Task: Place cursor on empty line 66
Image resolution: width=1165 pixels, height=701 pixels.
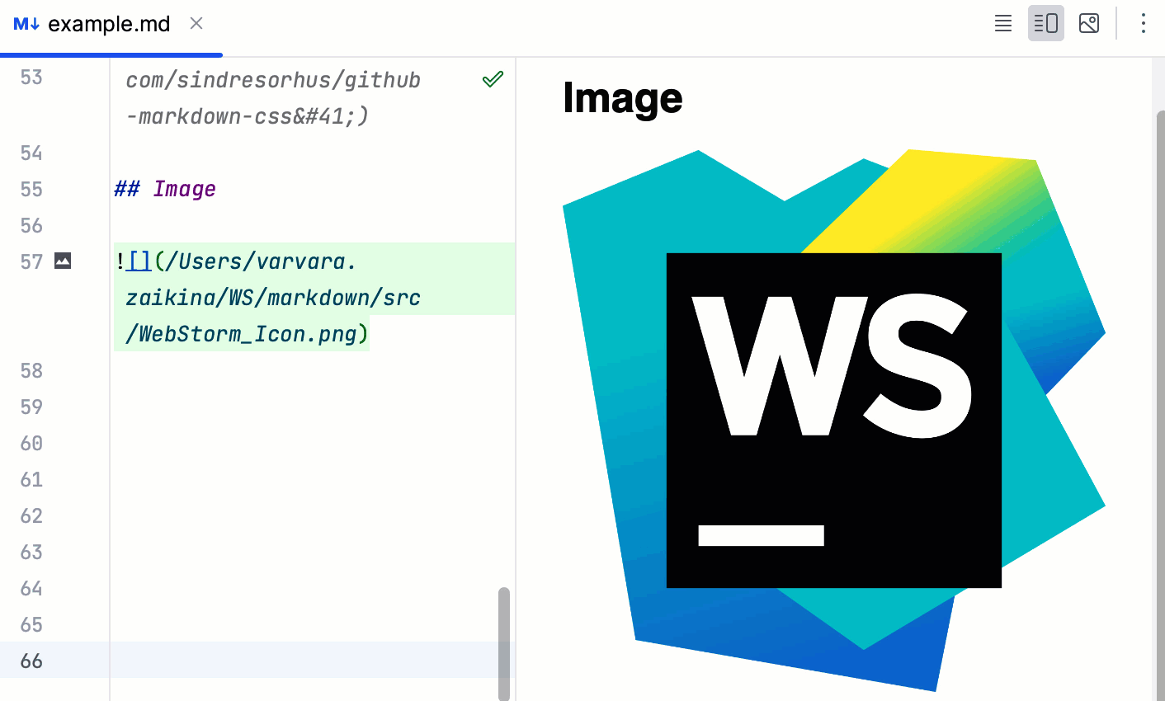Action: [248, 661]
